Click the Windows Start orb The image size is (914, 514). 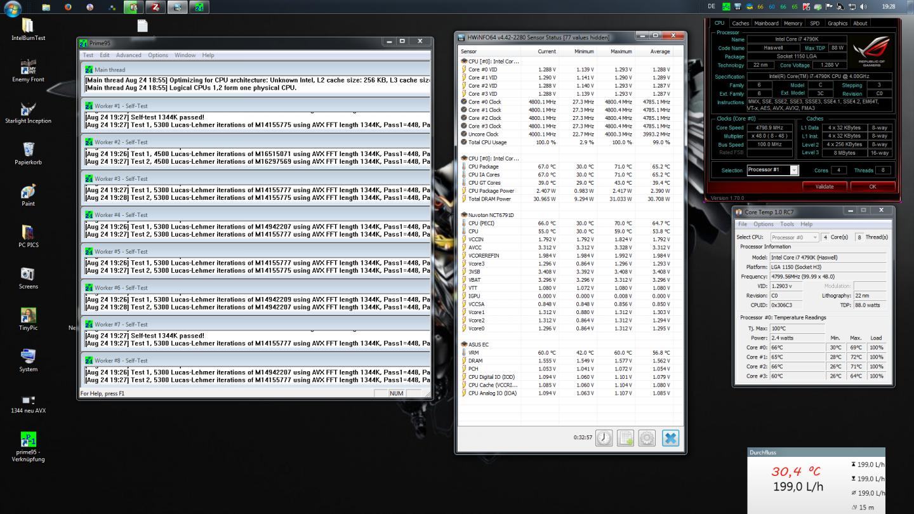[13, 8]
